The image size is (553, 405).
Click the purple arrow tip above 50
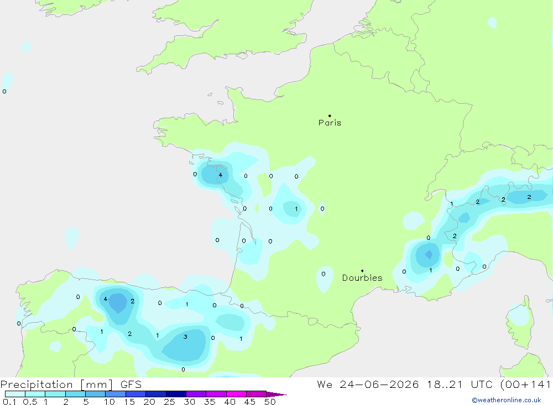[276, 394]
